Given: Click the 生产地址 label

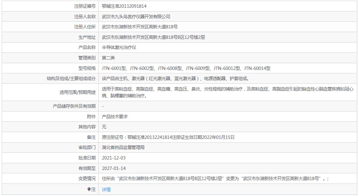Looking at the screenshot, I should pos(87,37).
